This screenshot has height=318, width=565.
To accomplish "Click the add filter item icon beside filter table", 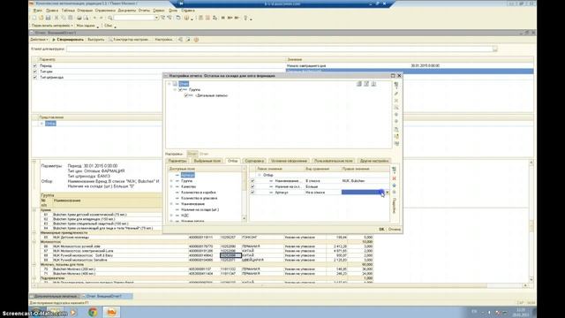I will click(394, 169).
